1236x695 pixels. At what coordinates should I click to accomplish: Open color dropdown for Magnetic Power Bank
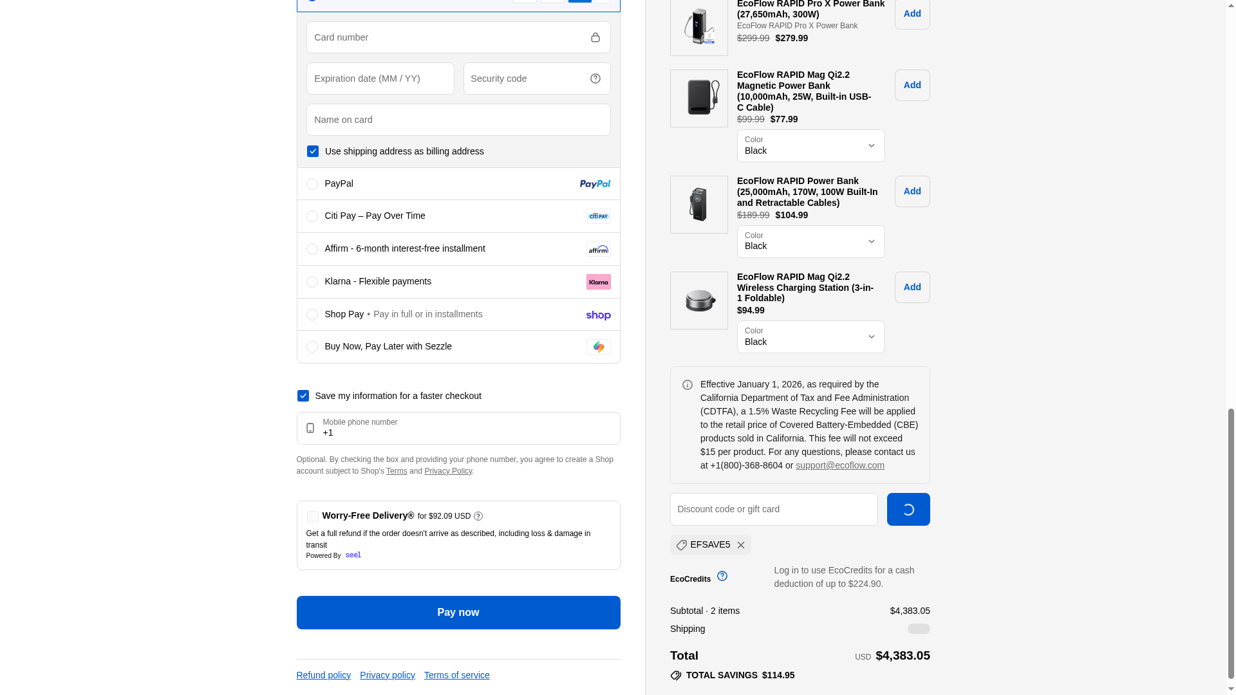[810, 145]
